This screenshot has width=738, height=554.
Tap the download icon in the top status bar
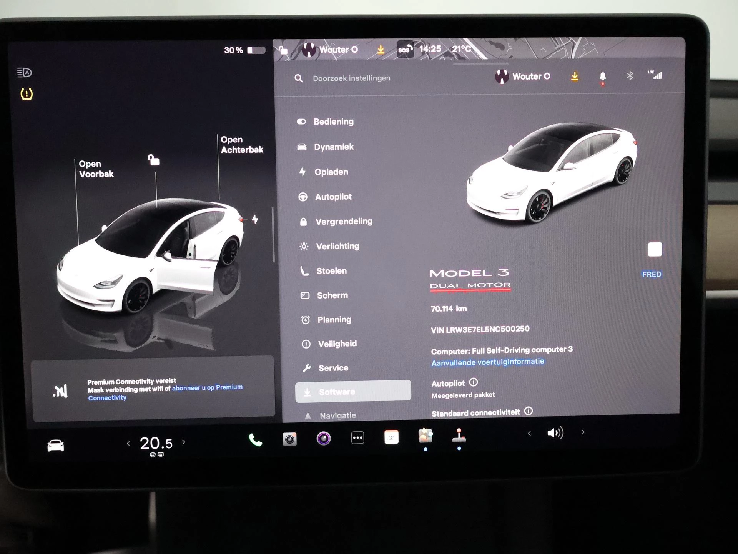point(381,49)
